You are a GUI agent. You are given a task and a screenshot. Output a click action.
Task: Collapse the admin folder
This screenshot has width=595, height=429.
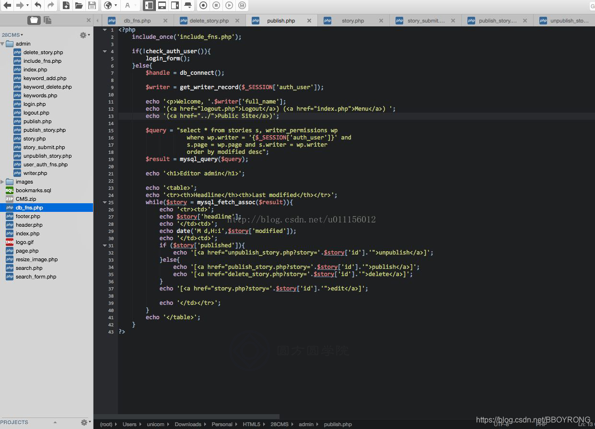point(3,44)
